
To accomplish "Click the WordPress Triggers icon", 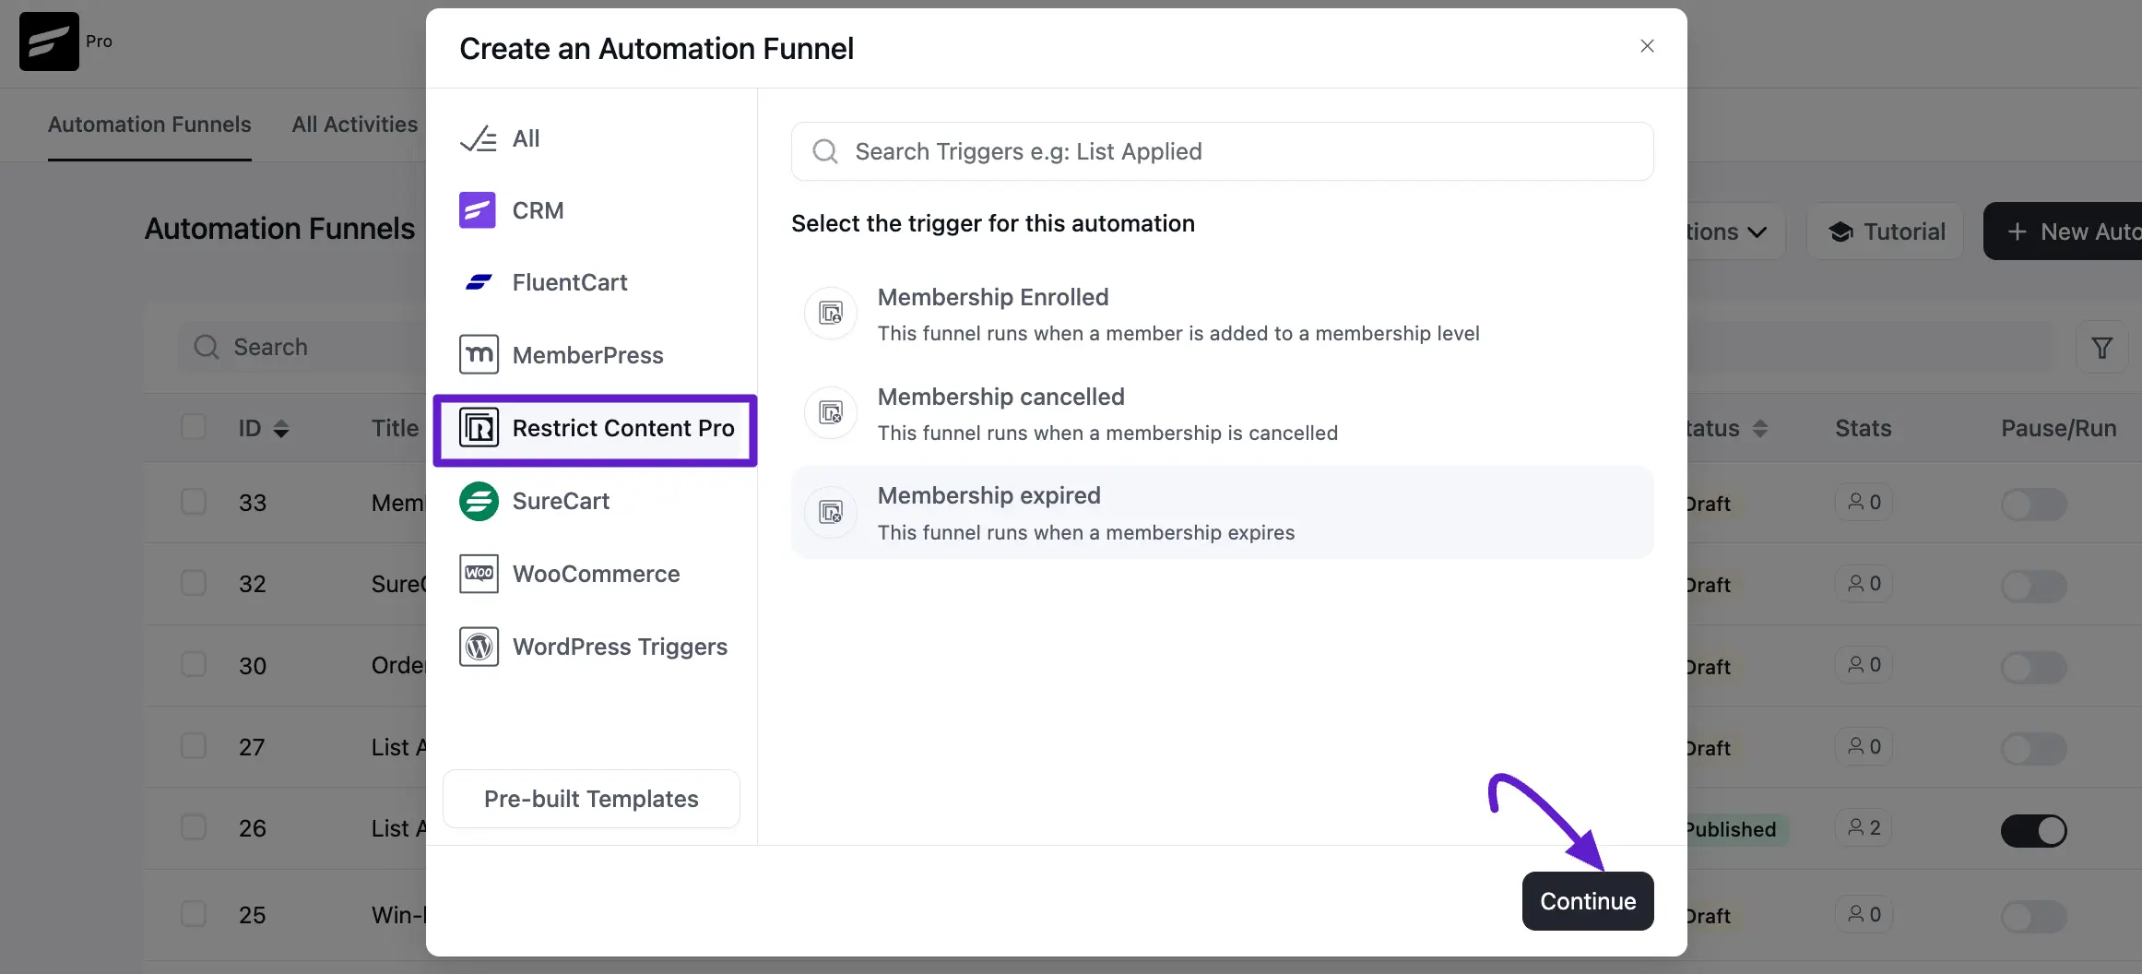I will click(479, 647).
